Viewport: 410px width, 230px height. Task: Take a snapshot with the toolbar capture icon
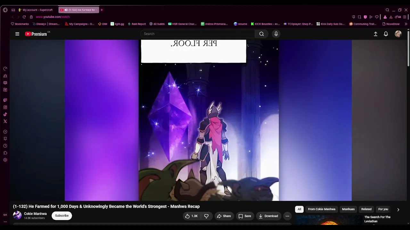[359, 17]
